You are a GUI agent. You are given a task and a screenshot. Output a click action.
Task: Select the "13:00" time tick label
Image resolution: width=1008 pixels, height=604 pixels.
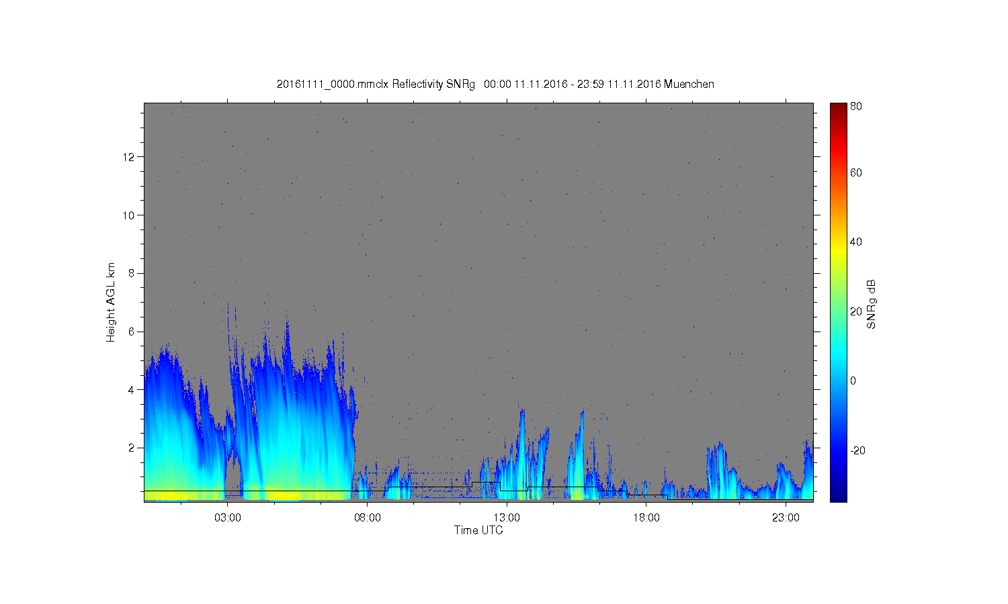pyautogui.click(x=507, y=518)
